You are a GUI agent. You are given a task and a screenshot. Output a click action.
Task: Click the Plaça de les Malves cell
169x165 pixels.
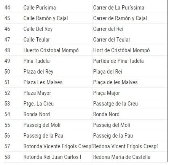pyautogui.click(x=130, y=82)
